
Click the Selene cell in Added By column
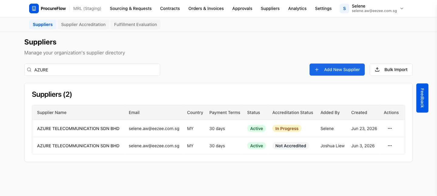coord(327,129)
